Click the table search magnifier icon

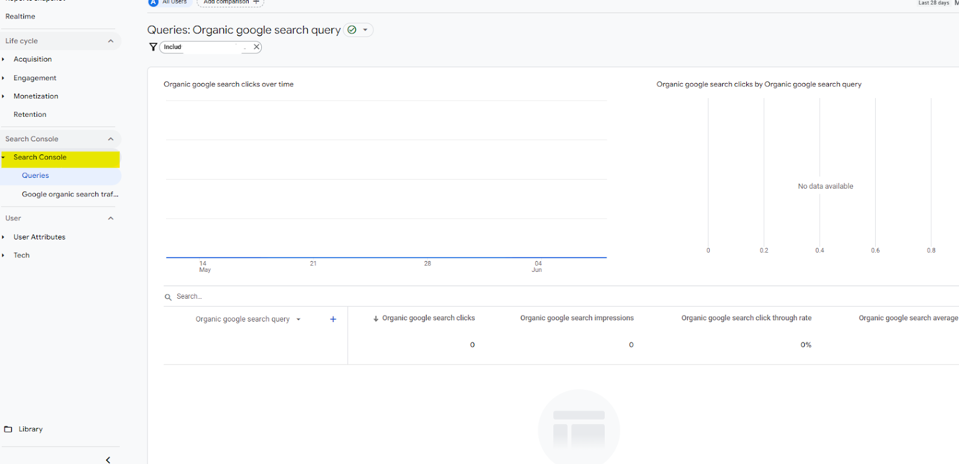168,297
